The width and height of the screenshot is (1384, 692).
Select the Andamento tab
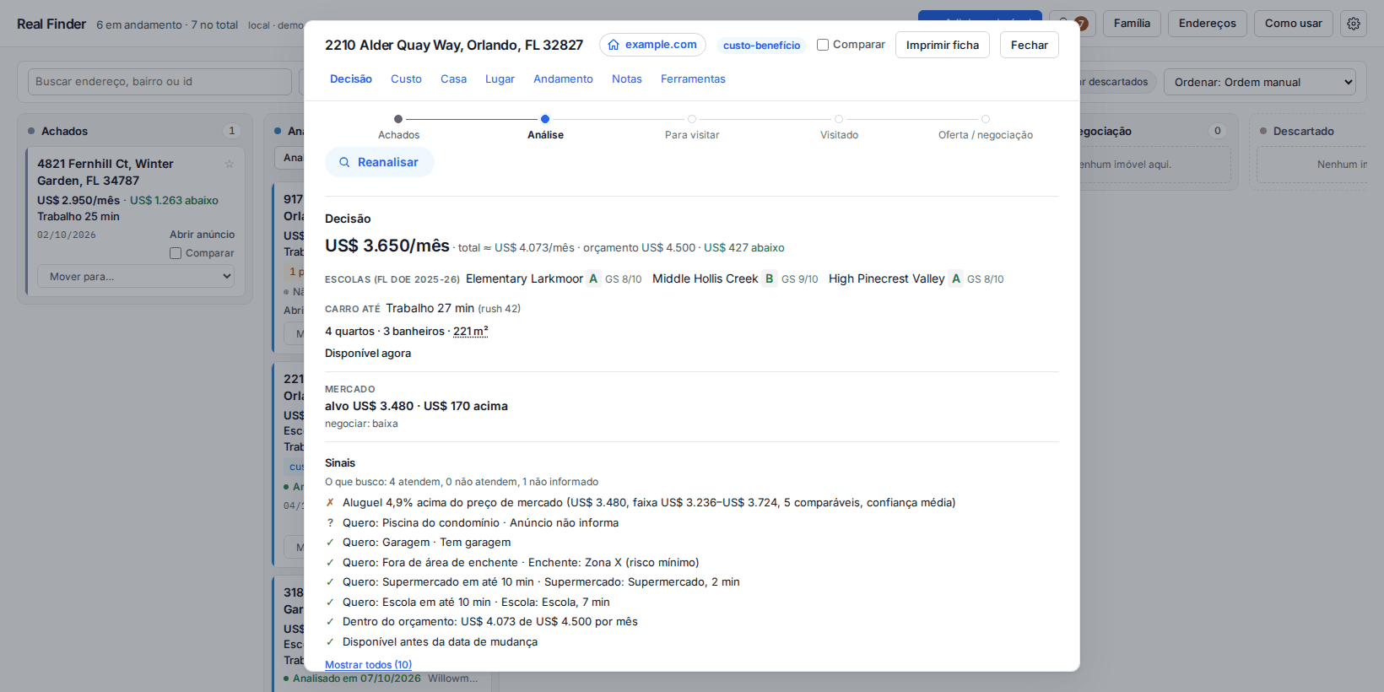(563, 78)
